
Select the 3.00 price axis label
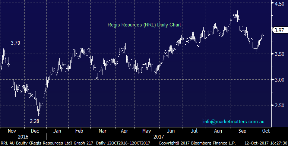point(279,80)
